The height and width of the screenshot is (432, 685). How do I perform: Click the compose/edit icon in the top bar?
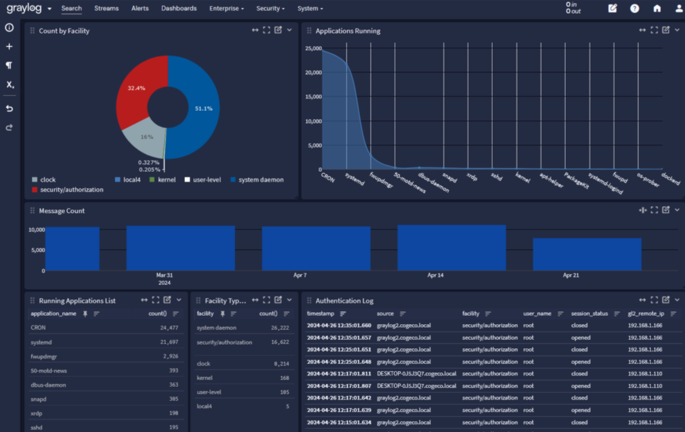pos(613,9)
